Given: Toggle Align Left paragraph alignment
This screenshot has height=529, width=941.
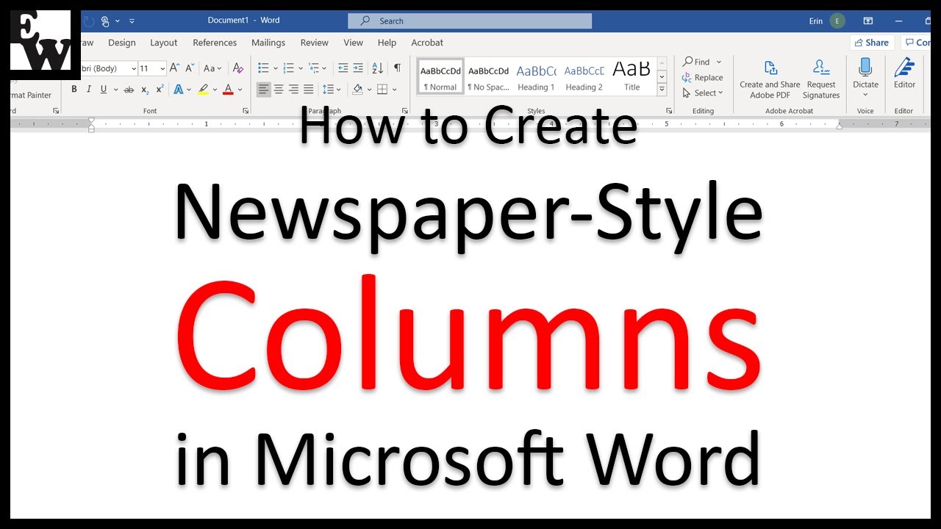Looking at the screenshot, I should tap(263, 90).
